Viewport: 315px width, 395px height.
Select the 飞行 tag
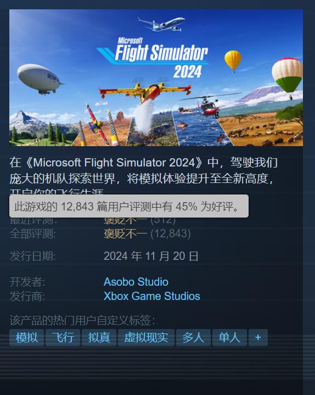63,337
